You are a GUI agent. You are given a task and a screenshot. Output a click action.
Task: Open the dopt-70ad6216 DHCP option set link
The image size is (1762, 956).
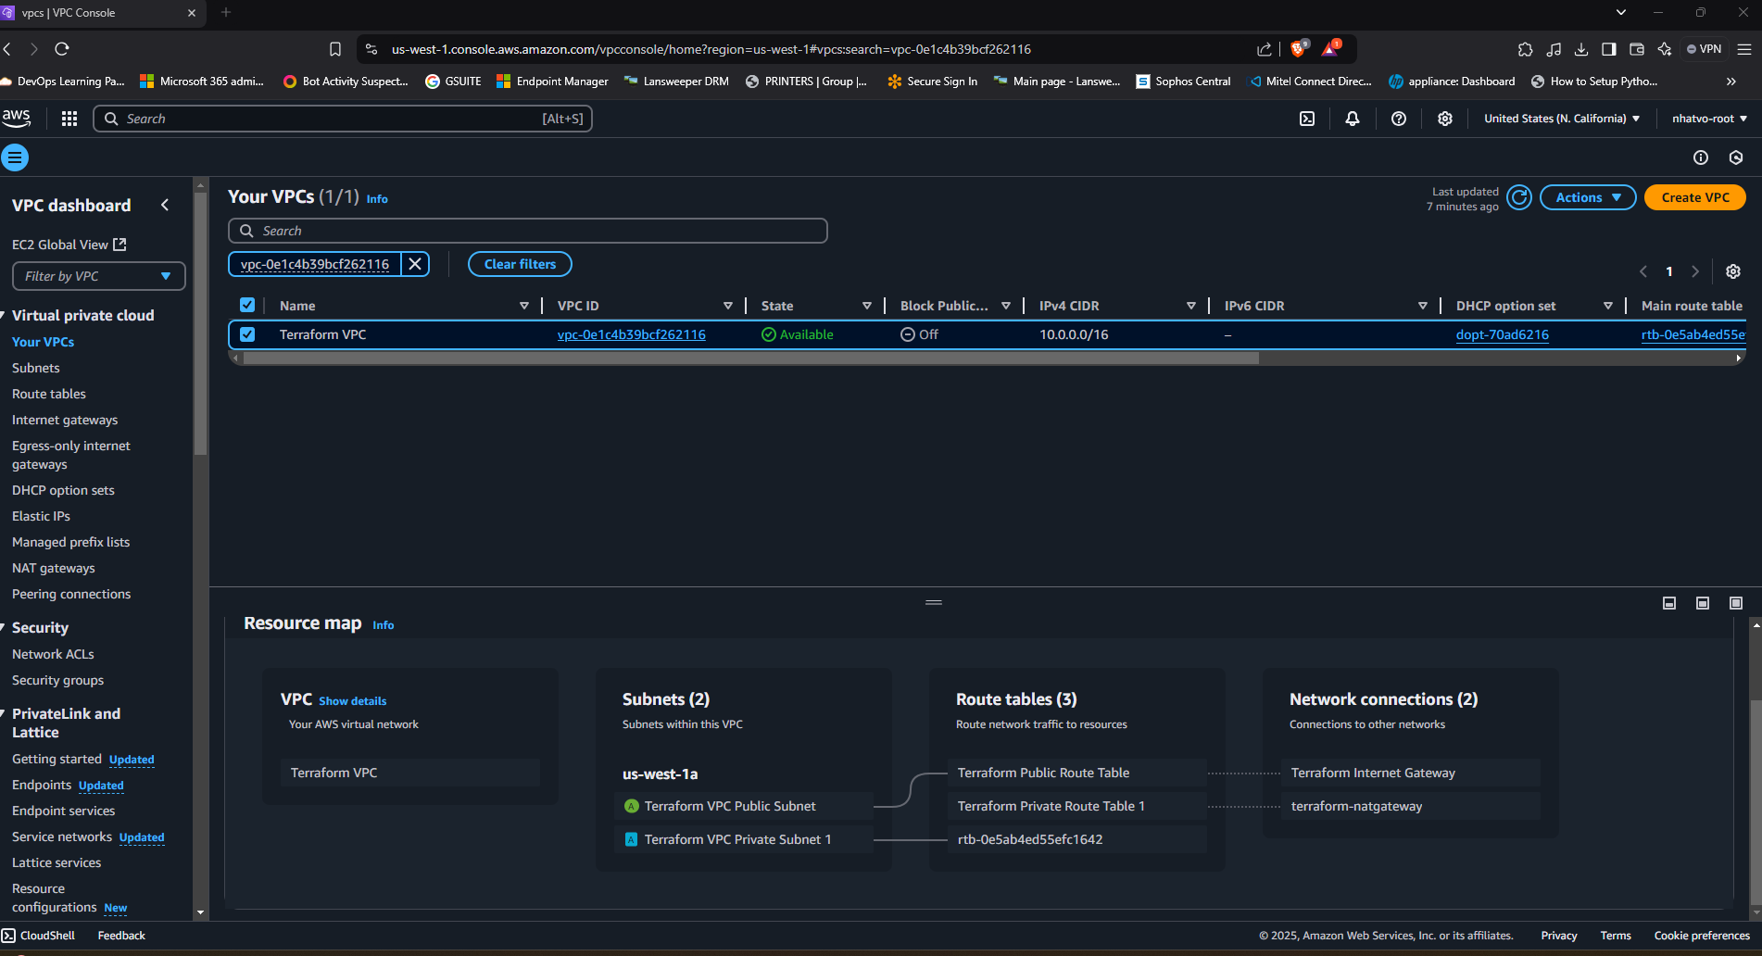(x=1502, y=334)
